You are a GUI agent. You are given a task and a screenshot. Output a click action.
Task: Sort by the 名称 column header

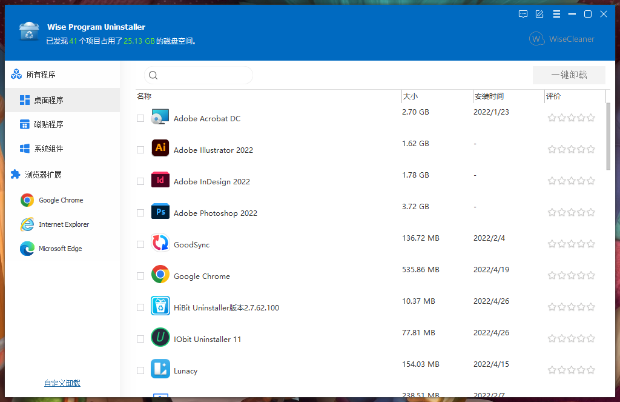click(x=268, y=96)
